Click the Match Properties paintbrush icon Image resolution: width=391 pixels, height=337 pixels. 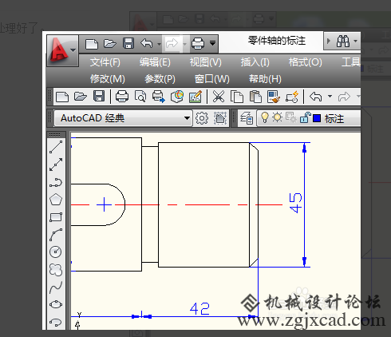pos(274,97)
